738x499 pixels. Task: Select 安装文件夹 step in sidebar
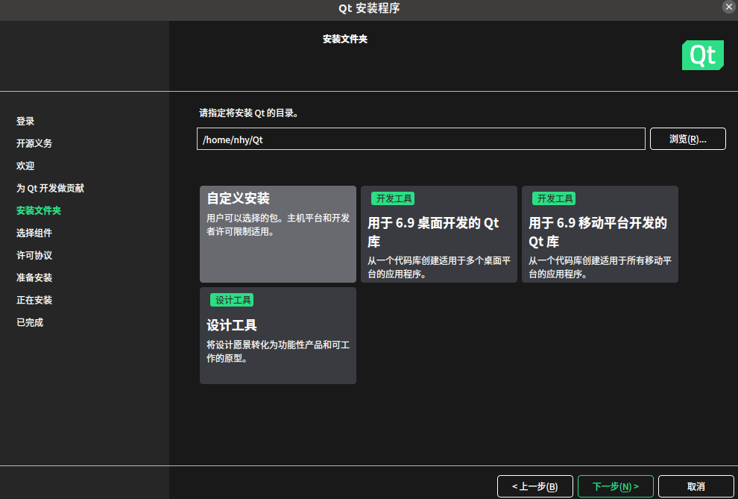[x=39, y=211]
